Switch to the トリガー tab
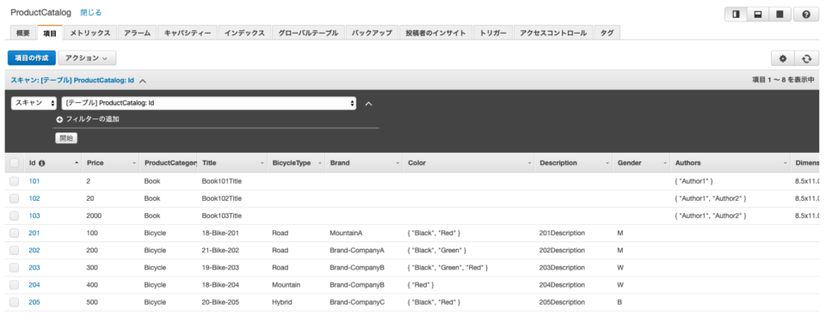The height and width of the screenshot is (328, 826). coord(492,33)
